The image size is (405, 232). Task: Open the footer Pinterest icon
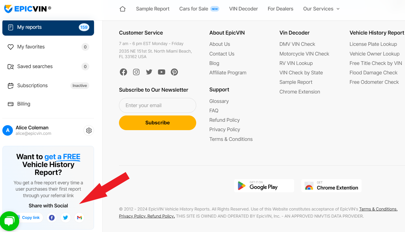pyautogui.click(x=174, y=72)
